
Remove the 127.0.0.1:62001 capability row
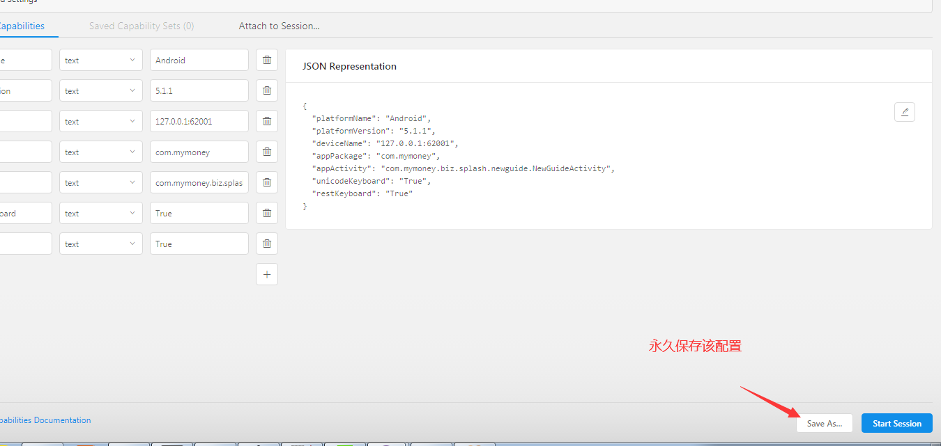[x=267, y=121]
